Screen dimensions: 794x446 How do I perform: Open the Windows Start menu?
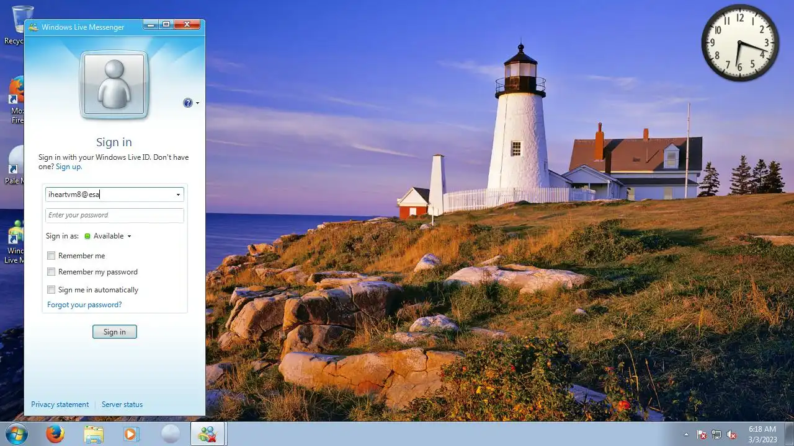click(17, 434)
